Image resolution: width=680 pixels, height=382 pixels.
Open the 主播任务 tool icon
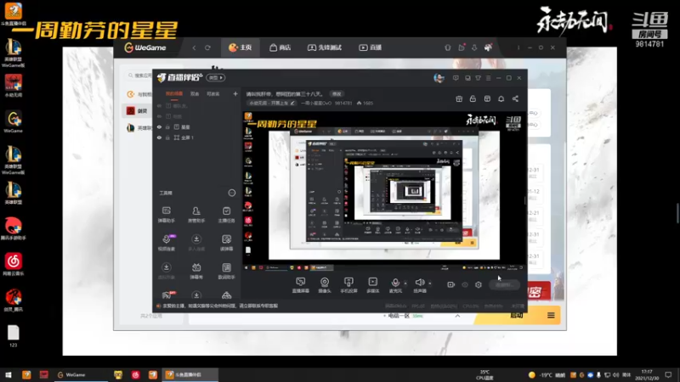pos(226,215)
